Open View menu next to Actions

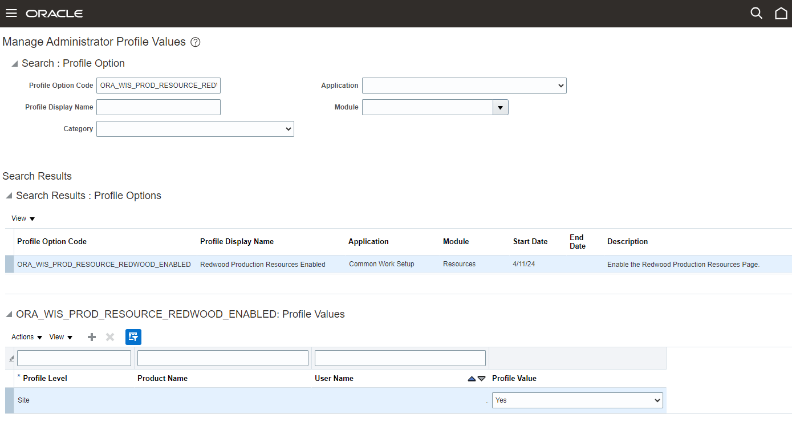pos(61,337)
